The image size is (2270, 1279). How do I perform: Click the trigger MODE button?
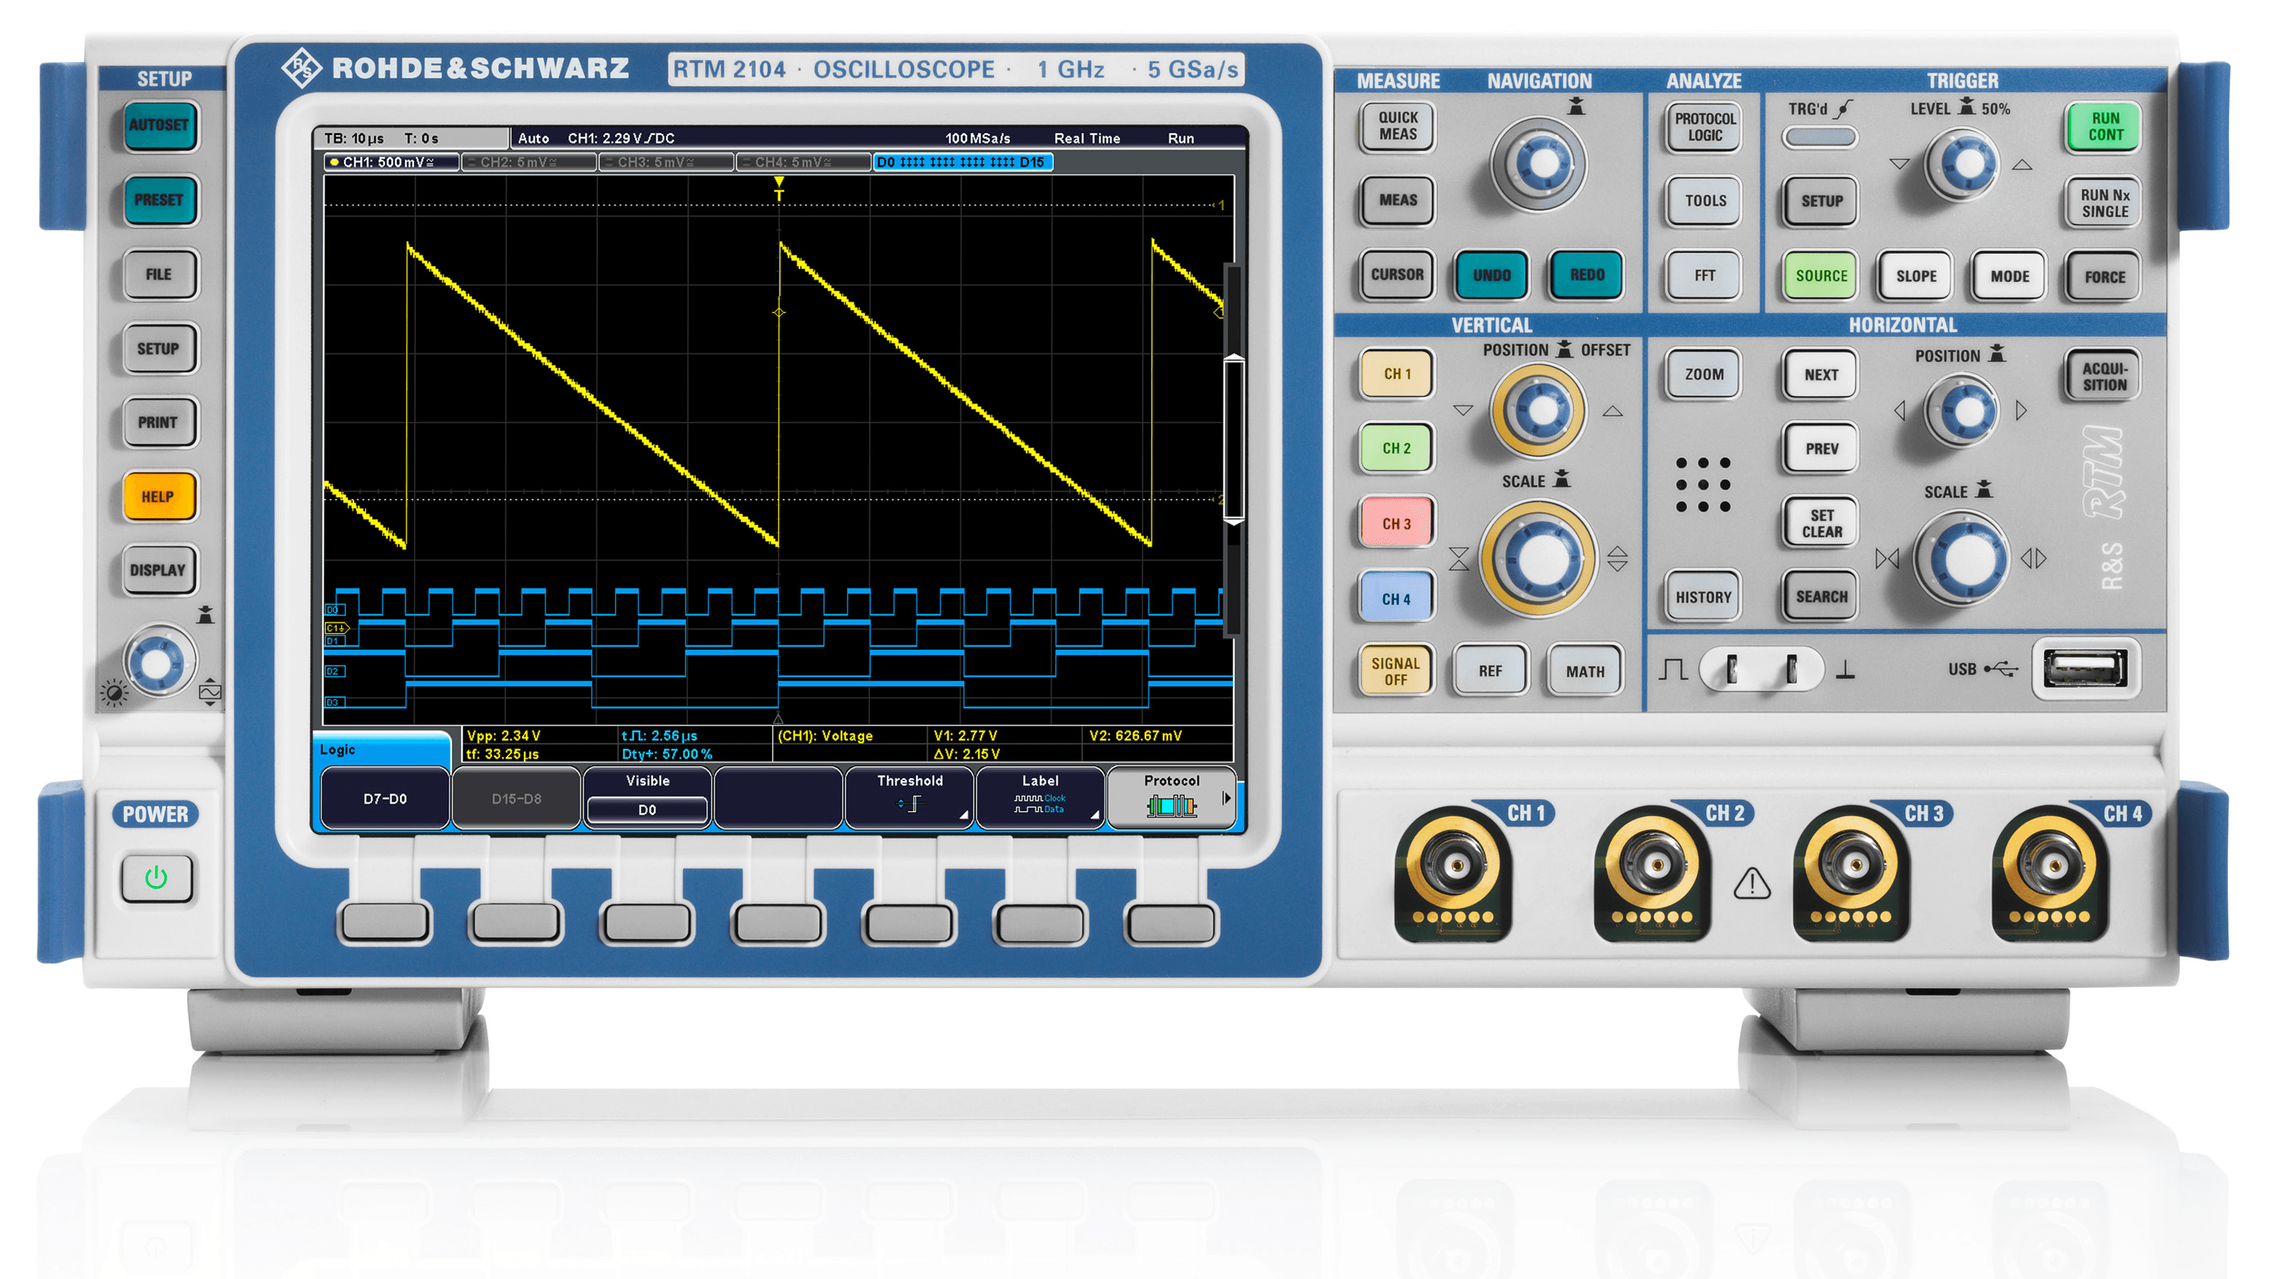click(2010, 276)
